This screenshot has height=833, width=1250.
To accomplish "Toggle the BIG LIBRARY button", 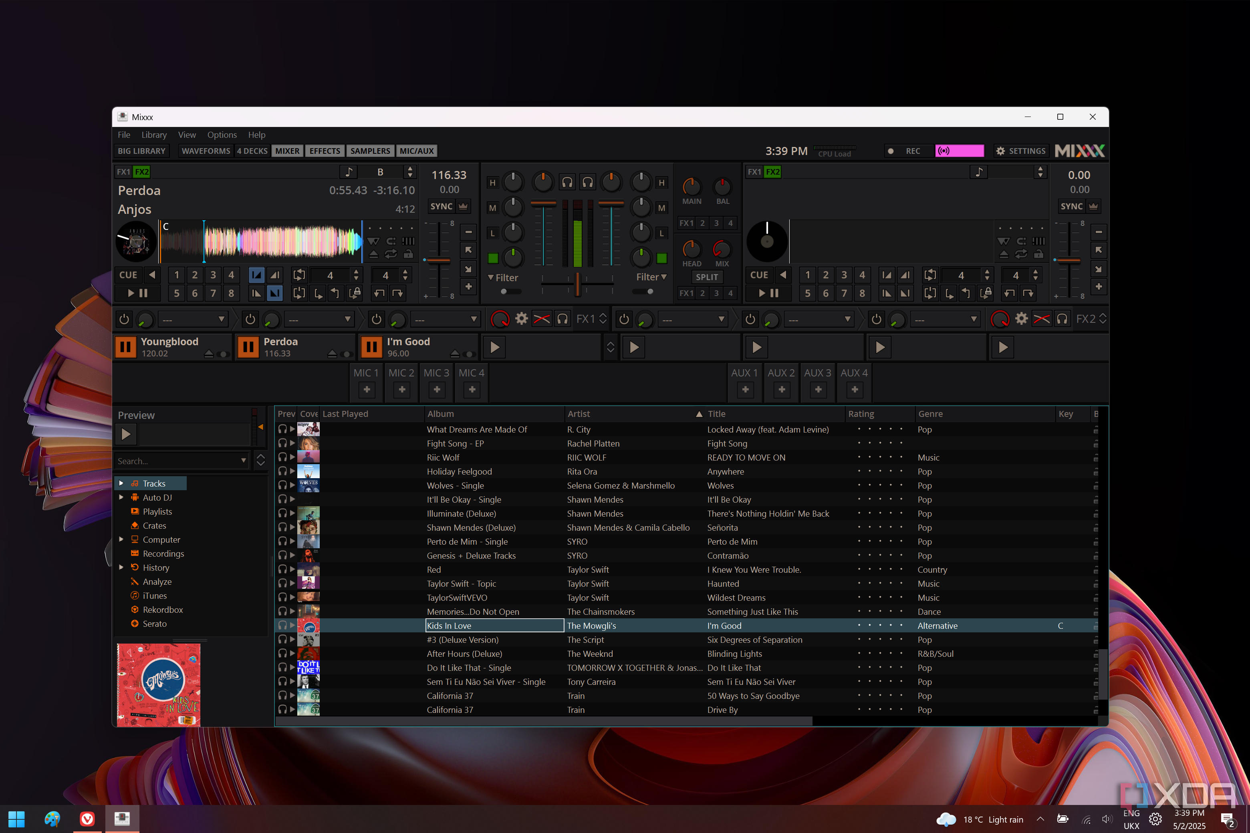I will (x=141, y=151).
